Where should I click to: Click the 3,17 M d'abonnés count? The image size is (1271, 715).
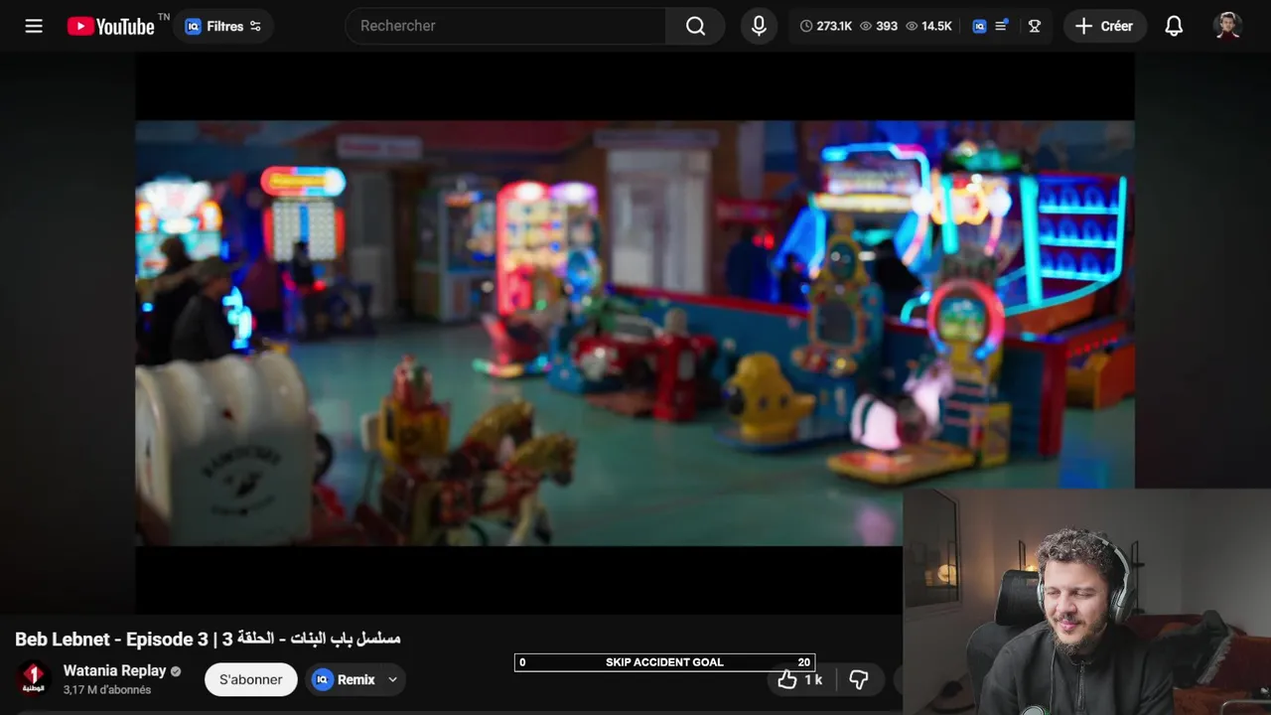pos(107,689)
